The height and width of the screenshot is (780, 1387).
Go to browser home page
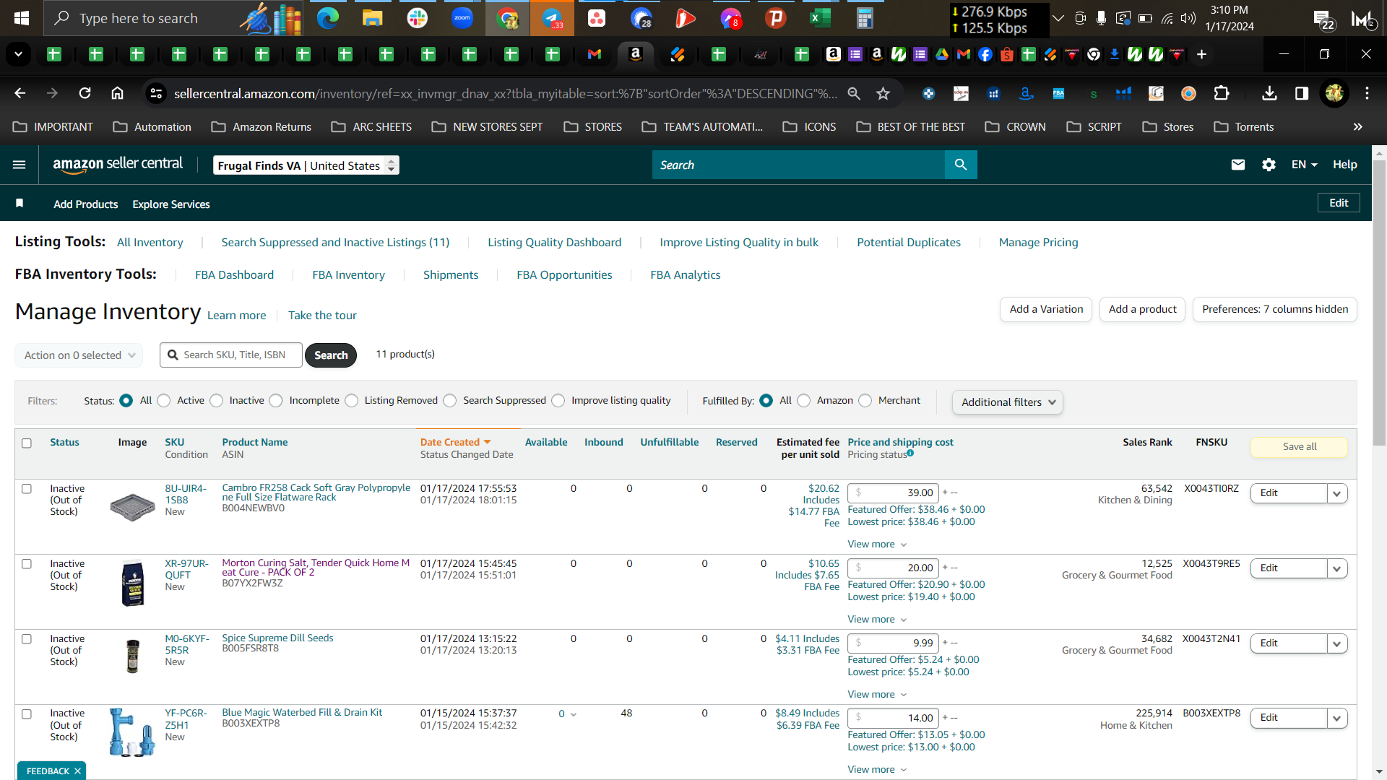pyautogui.click(x=117, y=93)
